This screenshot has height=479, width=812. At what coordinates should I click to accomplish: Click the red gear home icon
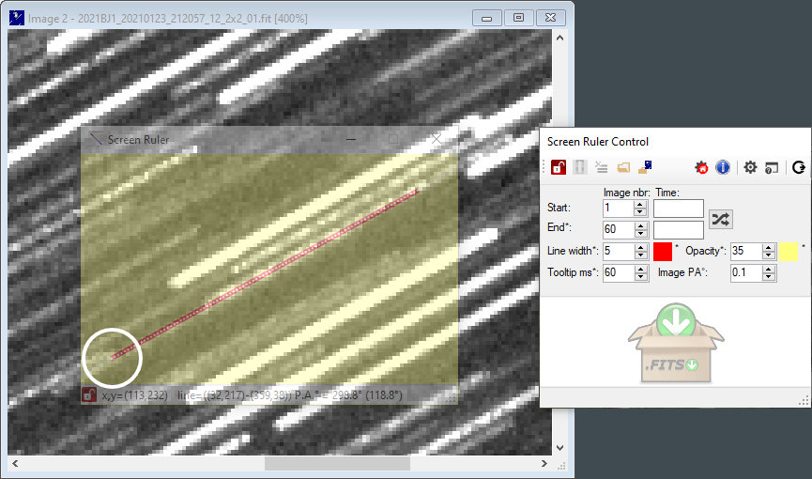[x=701, y=167]
